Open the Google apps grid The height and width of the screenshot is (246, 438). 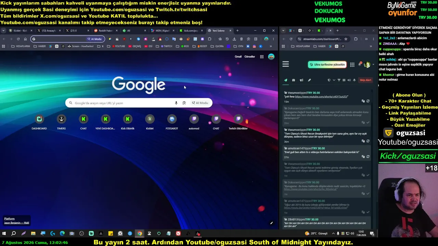coord(262,57)
